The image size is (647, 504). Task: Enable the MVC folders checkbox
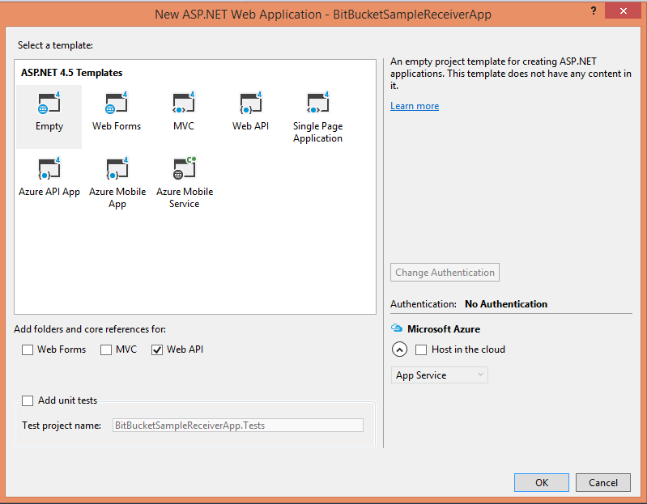coord(106,349)
